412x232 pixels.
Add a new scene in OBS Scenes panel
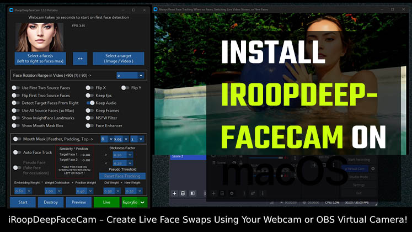[x=174, y=193]
